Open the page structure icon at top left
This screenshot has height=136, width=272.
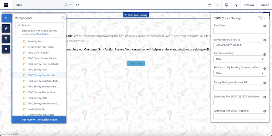(6, 5)
